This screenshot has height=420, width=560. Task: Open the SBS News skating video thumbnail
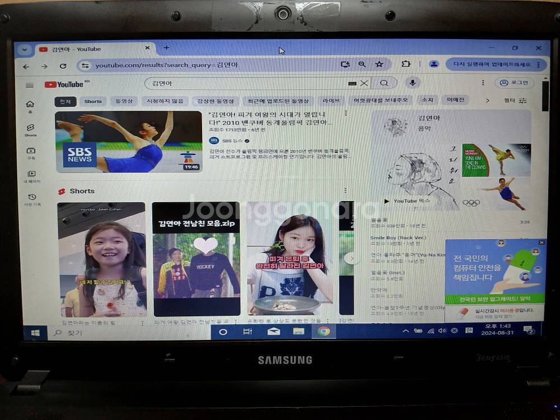pos(129,142)
